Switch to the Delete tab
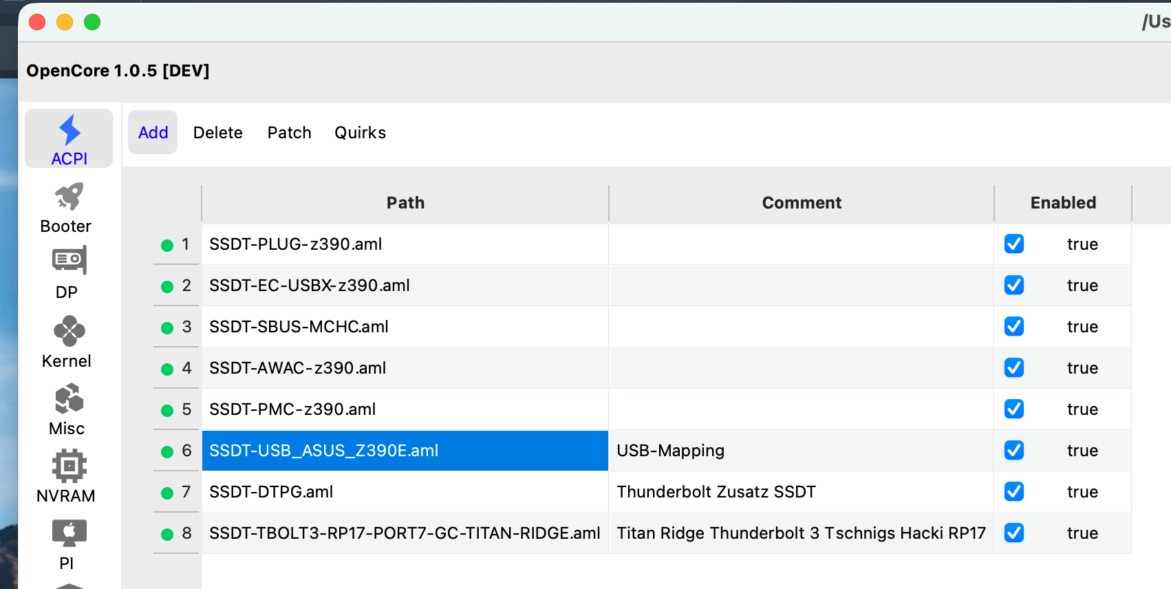 point(217,133)
